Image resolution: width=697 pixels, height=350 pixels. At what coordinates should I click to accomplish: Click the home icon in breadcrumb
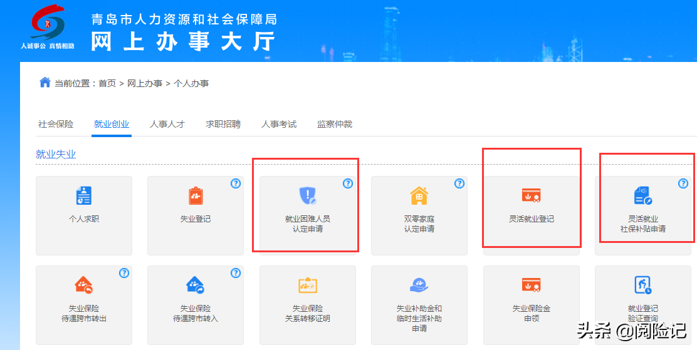coord(45,82)
